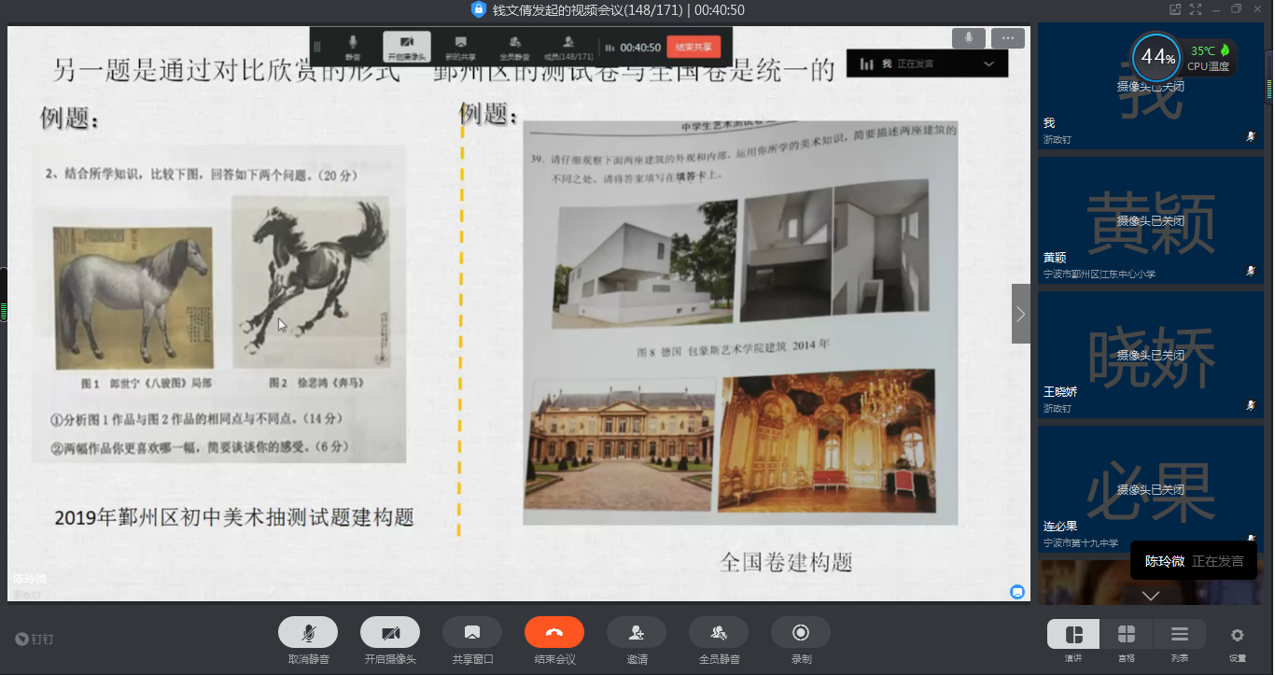Unmute microphone with 取消静音 button

pos(308,632)
